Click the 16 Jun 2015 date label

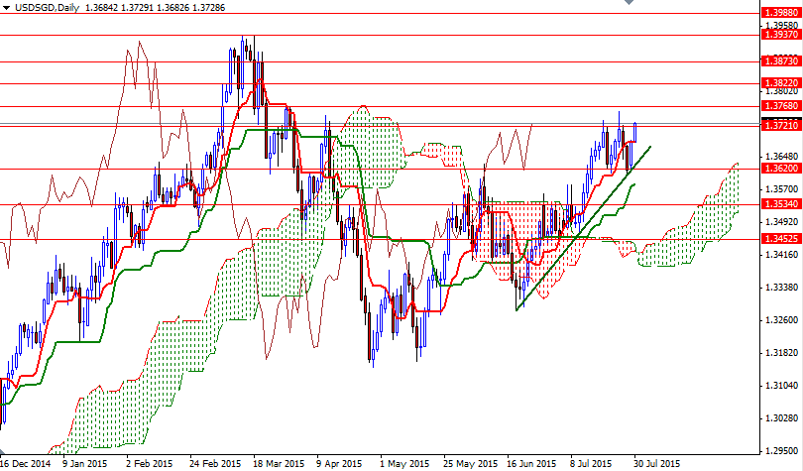coord(532,464)
